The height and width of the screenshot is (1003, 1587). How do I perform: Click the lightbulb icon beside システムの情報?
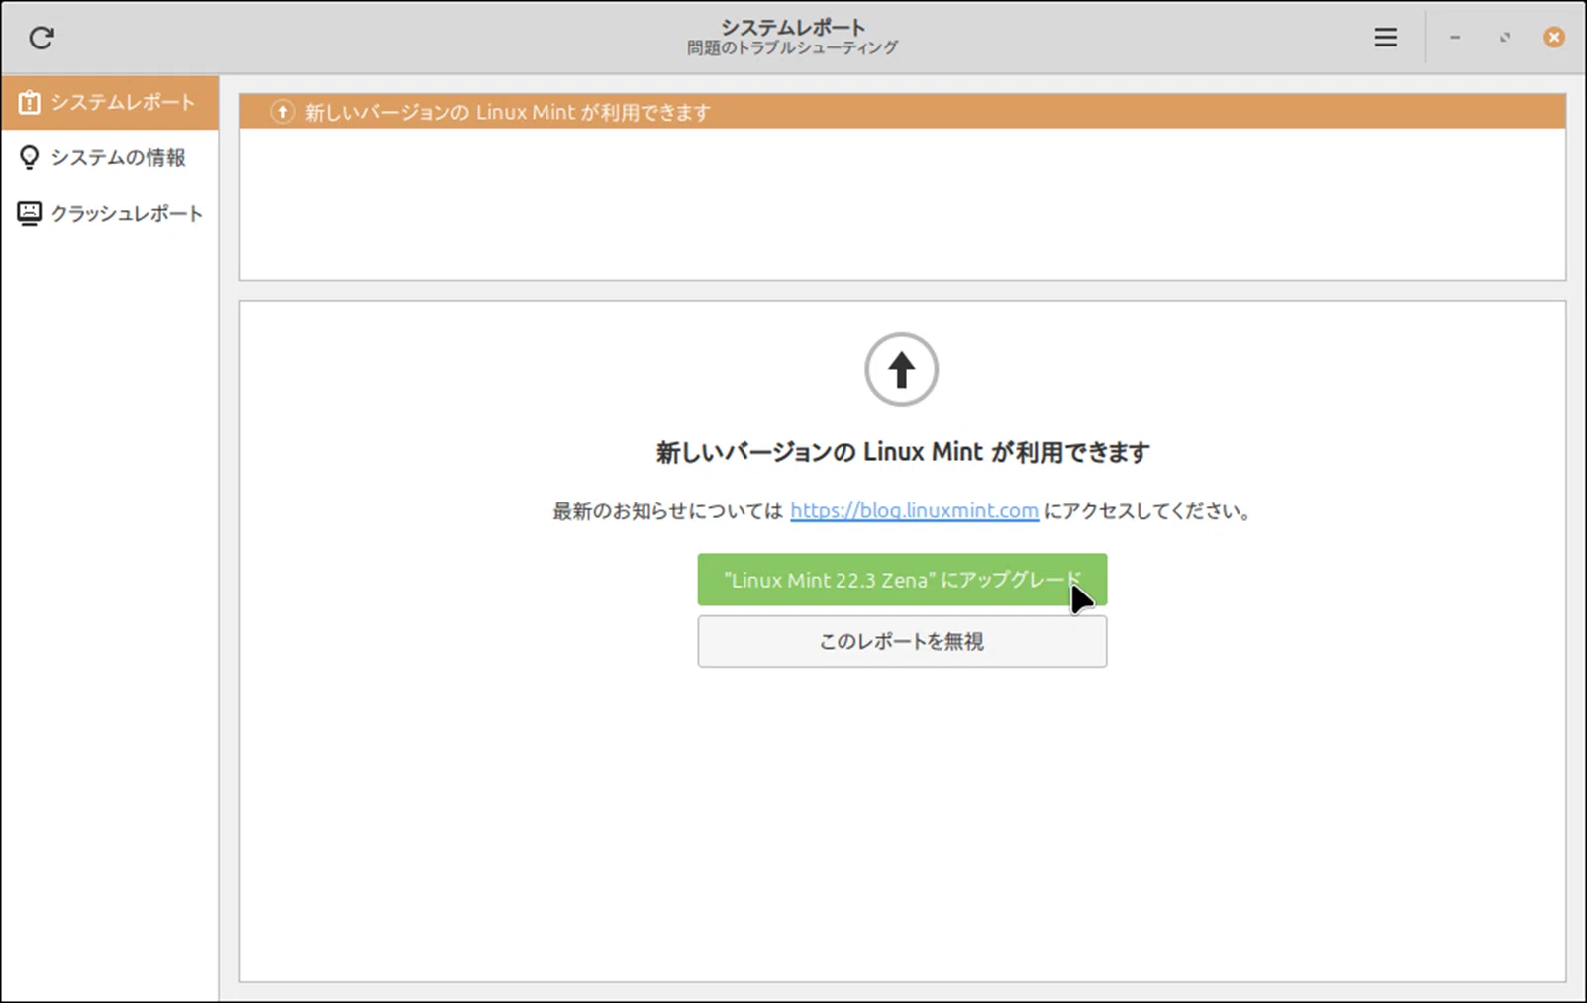tap(29, 157)
